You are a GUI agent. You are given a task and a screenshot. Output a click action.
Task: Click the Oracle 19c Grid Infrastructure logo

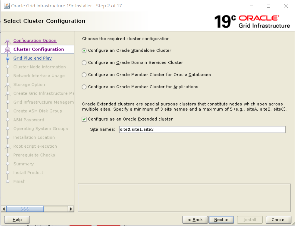(x=252, y=21)
